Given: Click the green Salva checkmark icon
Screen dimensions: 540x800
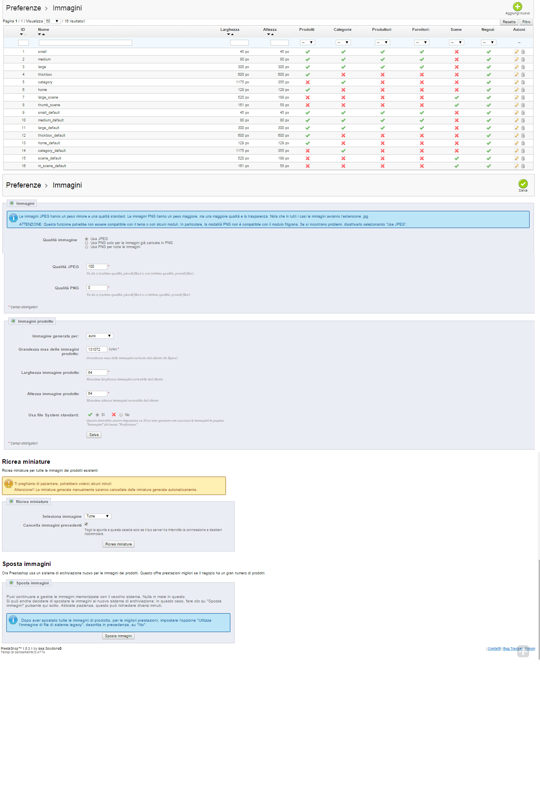Looking at the screenshot, I should click(x=523, y=184).
